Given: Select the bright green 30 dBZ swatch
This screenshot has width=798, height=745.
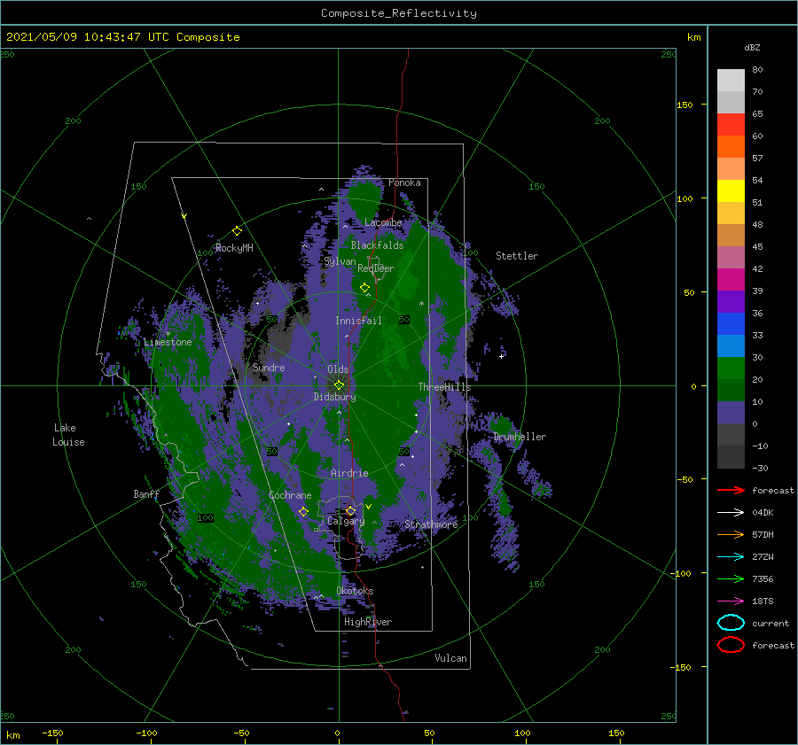Looking at the screenshot, I should [x=731, y=369].
